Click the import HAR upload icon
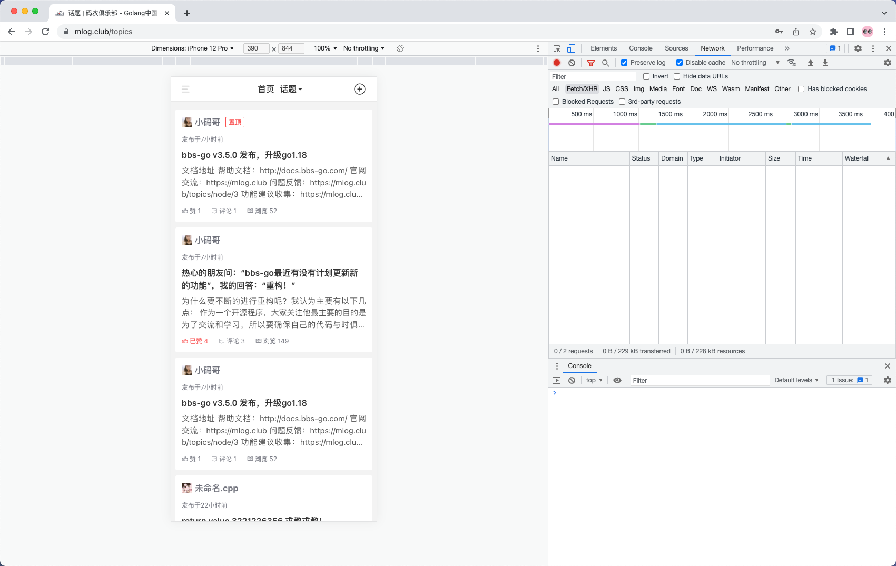896x566 pixels. click(x=811, y=63)
